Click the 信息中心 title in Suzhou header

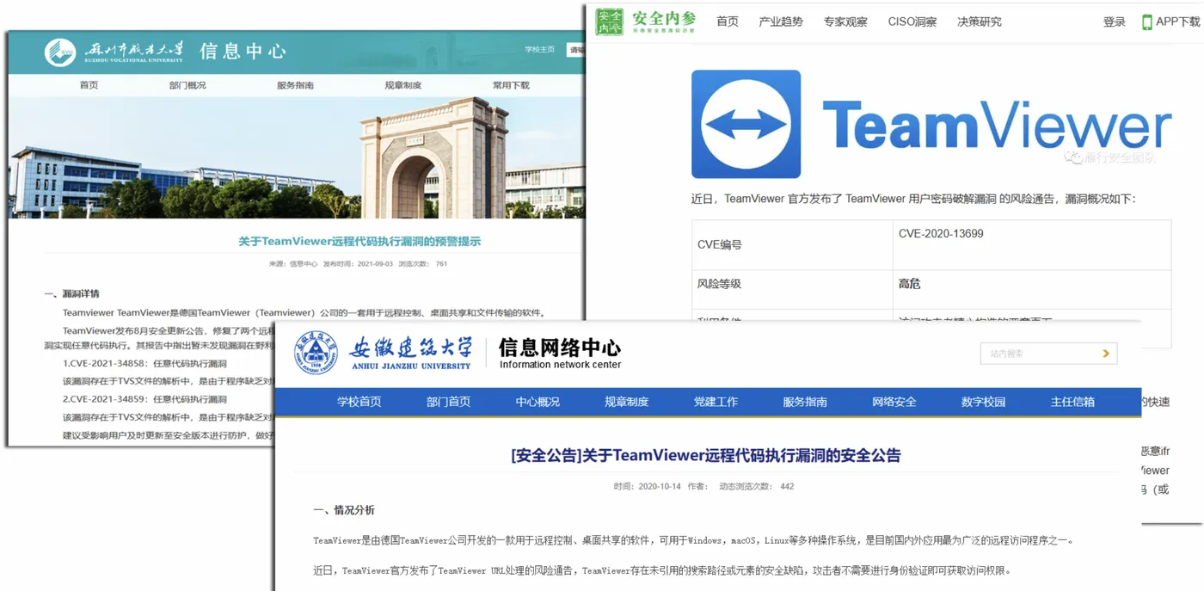click(243, 51)
